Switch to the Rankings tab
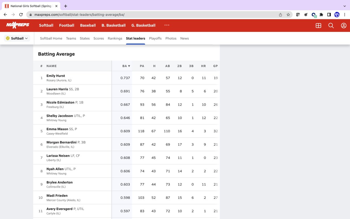350x219 pixels. tap(115, 38)
